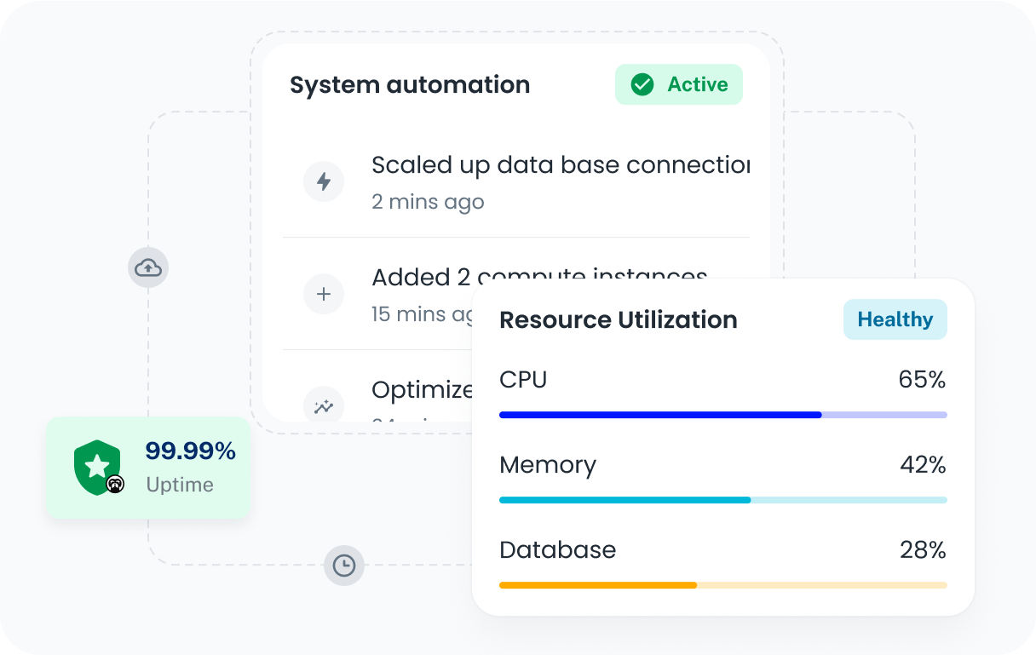Image resolution: width=1036 pixels, height=655 pixels.
Task: Click the clock icon on the dashed line
Action: [344, 566]
